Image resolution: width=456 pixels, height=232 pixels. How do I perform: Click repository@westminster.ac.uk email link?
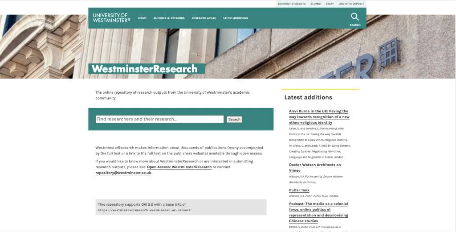(x=123, y=173)
